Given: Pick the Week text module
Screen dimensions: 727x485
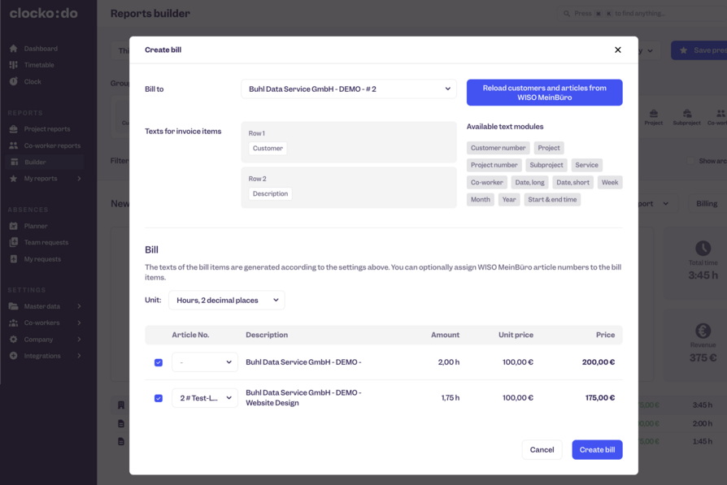Looking at the screenshot, I should 610,183.
